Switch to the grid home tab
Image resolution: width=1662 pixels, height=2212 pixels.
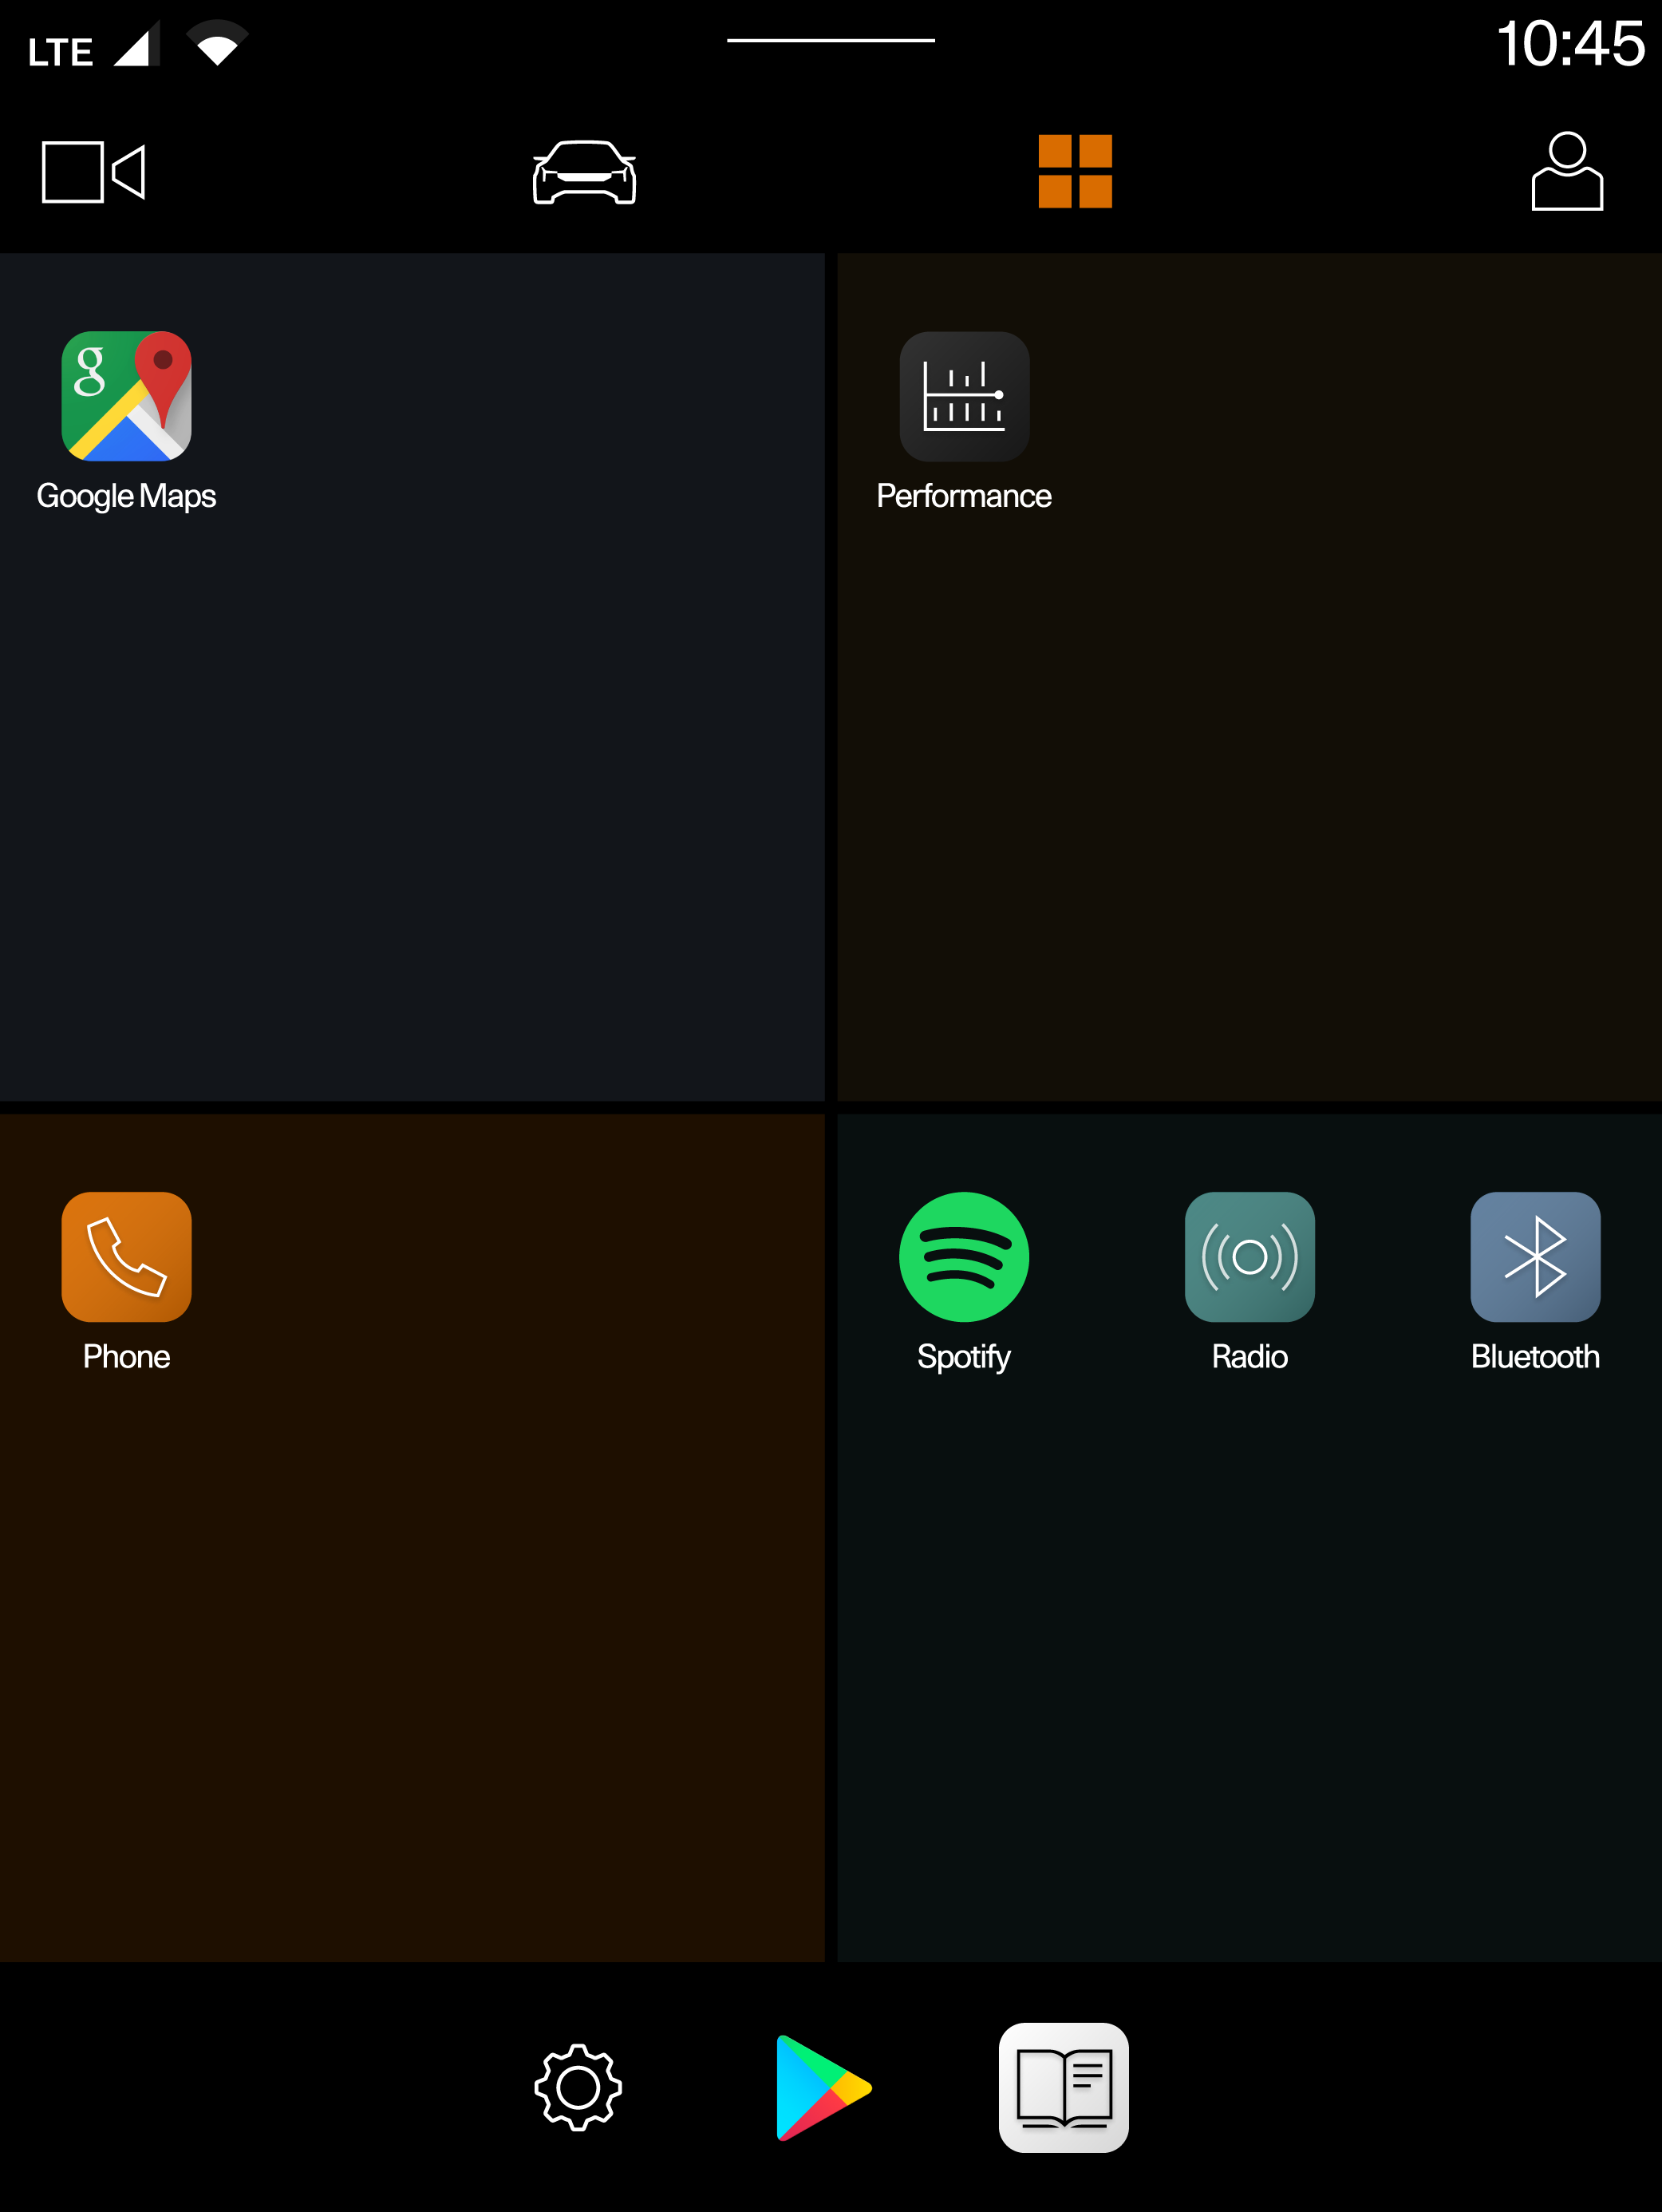click(x=1072, y=173)
